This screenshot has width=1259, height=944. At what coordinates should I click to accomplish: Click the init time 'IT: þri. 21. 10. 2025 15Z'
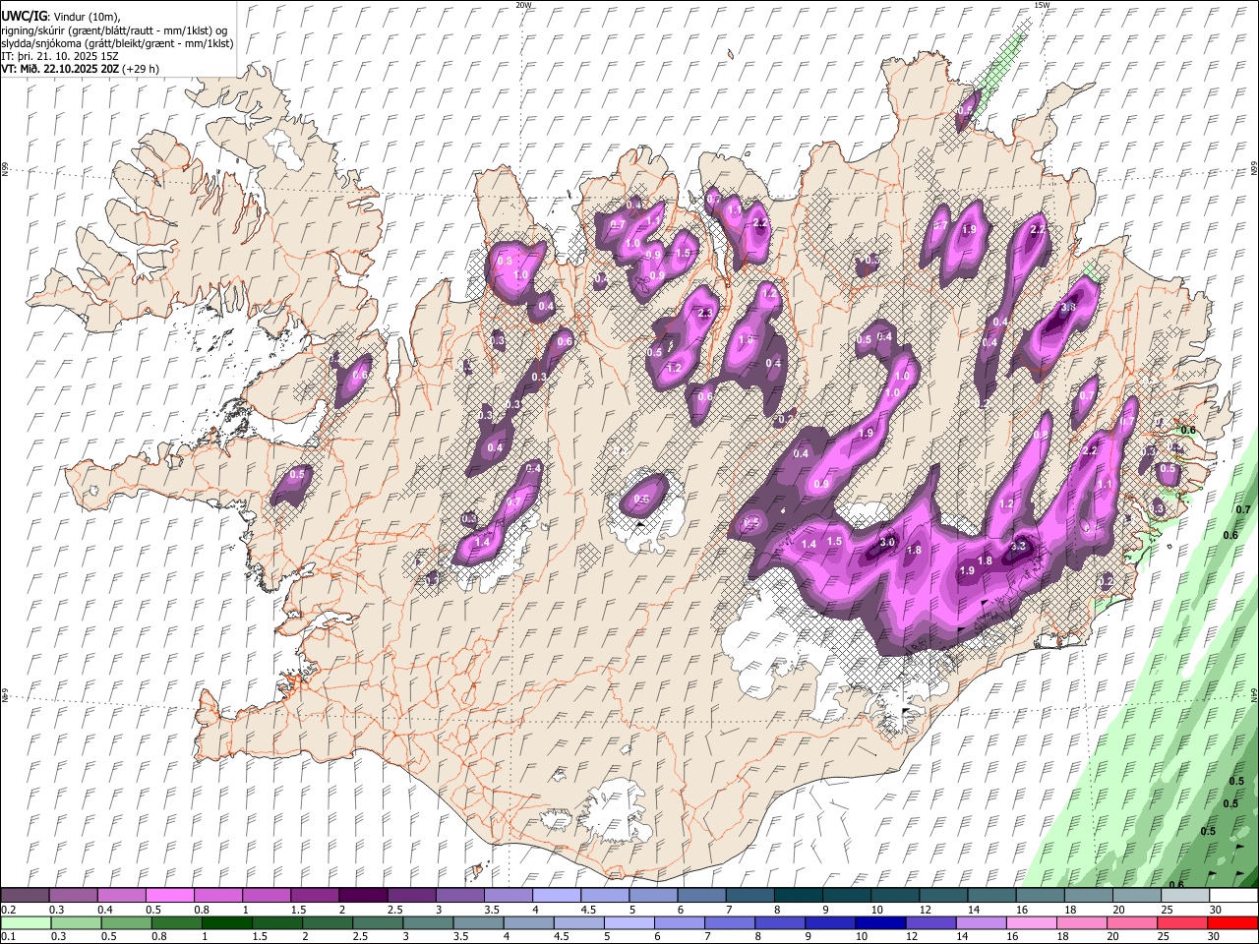[x=60, y=56]
